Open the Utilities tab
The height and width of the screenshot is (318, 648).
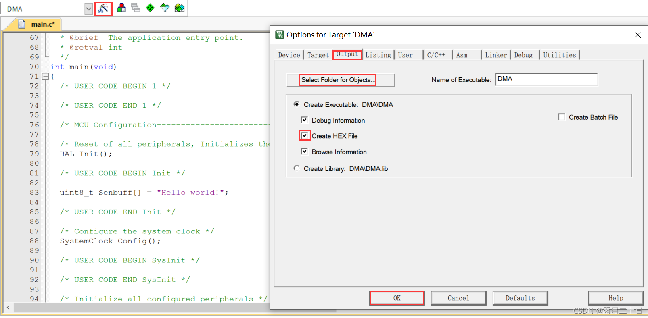coord(560,55)
